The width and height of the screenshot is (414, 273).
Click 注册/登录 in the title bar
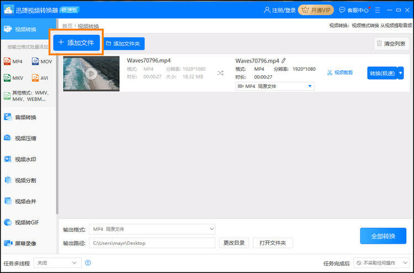(x=280, y=10)
